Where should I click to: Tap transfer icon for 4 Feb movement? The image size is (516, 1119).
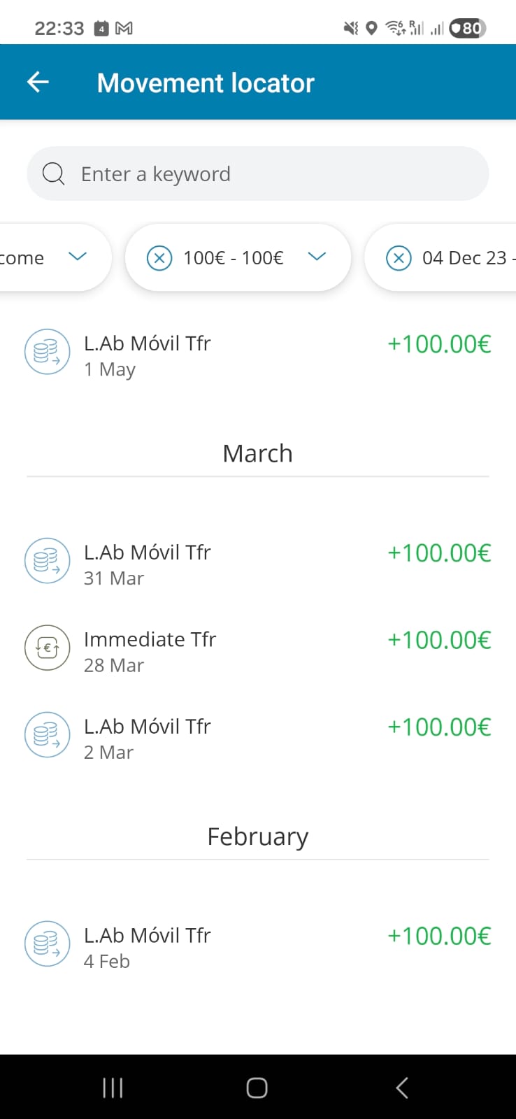click(47, 944)
